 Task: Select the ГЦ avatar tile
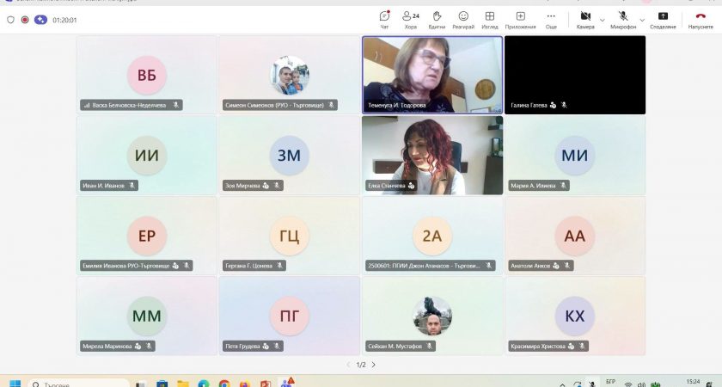click(289, 236)
